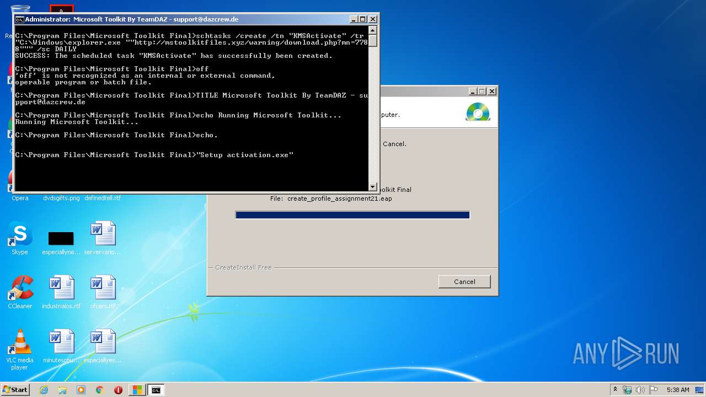This screenshot has height=397, width=706.
Task: Open the Skype desktop shortcut
Action: tap(20, 239)
